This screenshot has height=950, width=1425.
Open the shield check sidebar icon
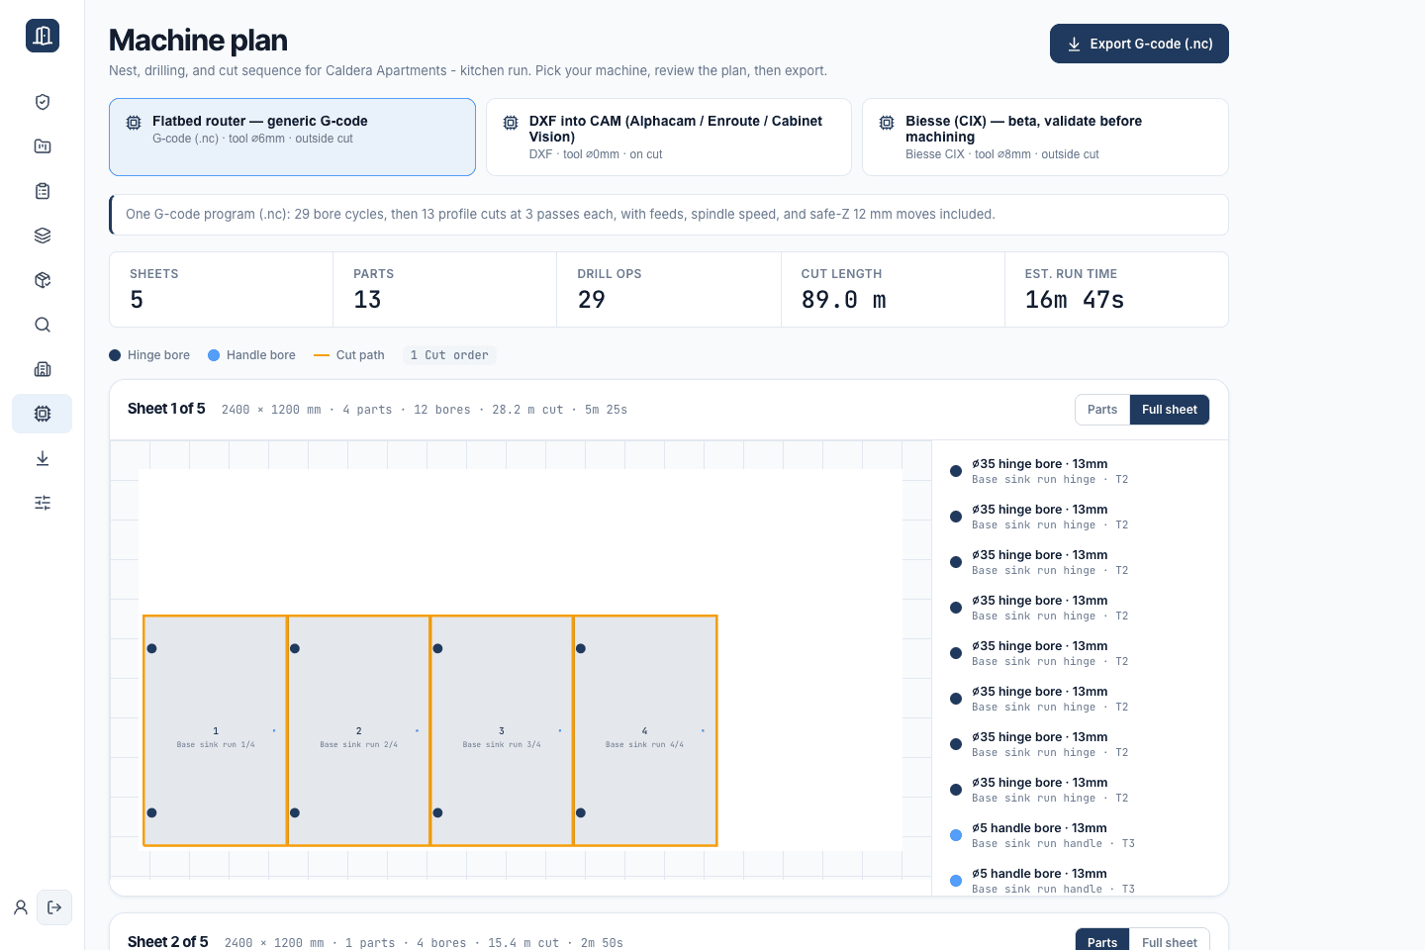(x=43, y=102)
